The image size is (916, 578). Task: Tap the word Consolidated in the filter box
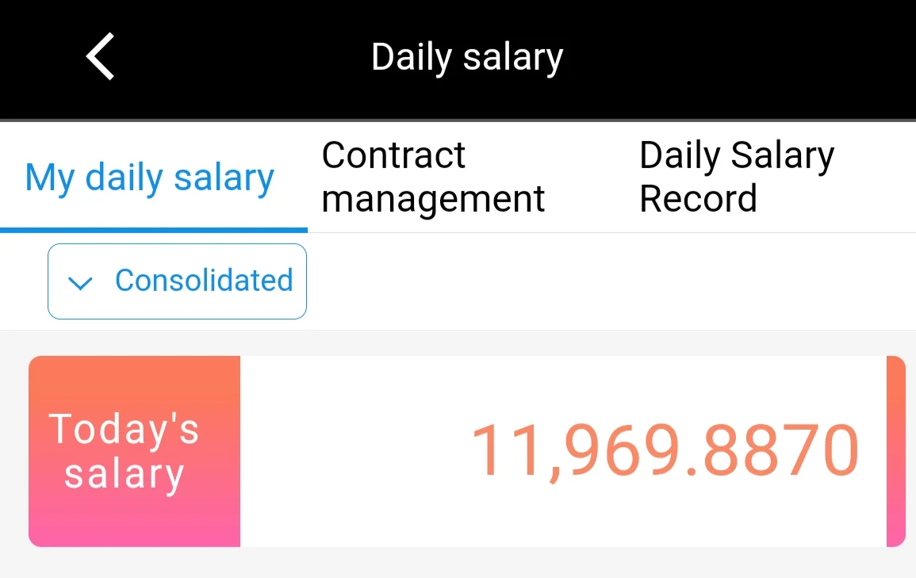pos(204,280)
